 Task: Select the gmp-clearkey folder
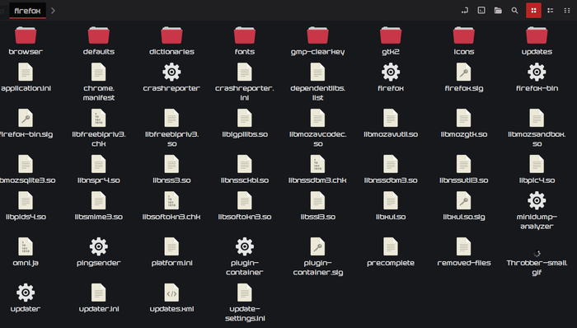317,41
